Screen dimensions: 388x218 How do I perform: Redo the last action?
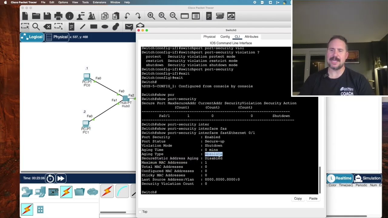click(x=138, y=16)
